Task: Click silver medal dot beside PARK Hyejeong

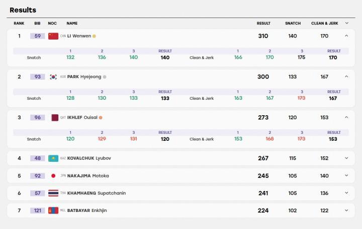Action: (105, 77)
